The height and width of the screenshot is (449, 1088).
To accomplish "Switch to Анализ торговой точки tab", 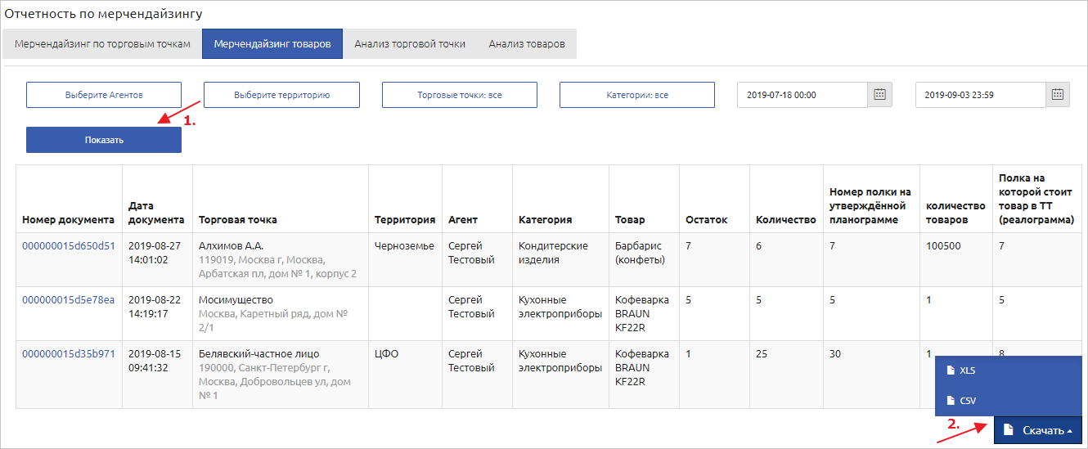I will coord(410,44).
